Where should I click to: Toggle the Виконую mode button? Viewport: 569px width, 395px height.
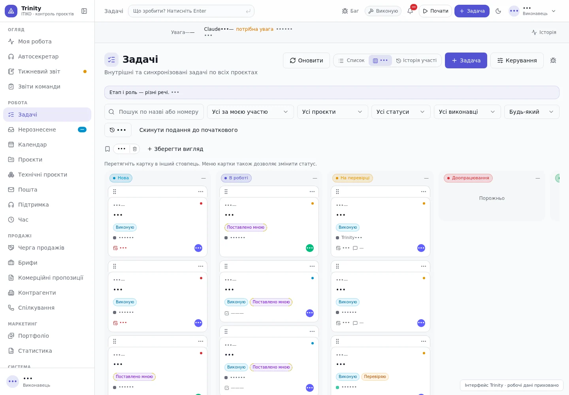click(383, 11)
